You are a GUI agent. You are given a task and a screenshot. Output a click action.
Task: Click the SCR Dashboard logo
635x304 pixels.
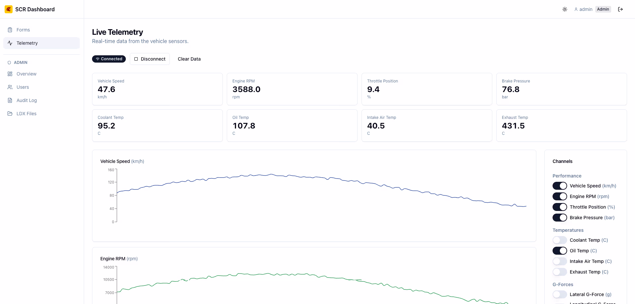[x=9, y=9]
